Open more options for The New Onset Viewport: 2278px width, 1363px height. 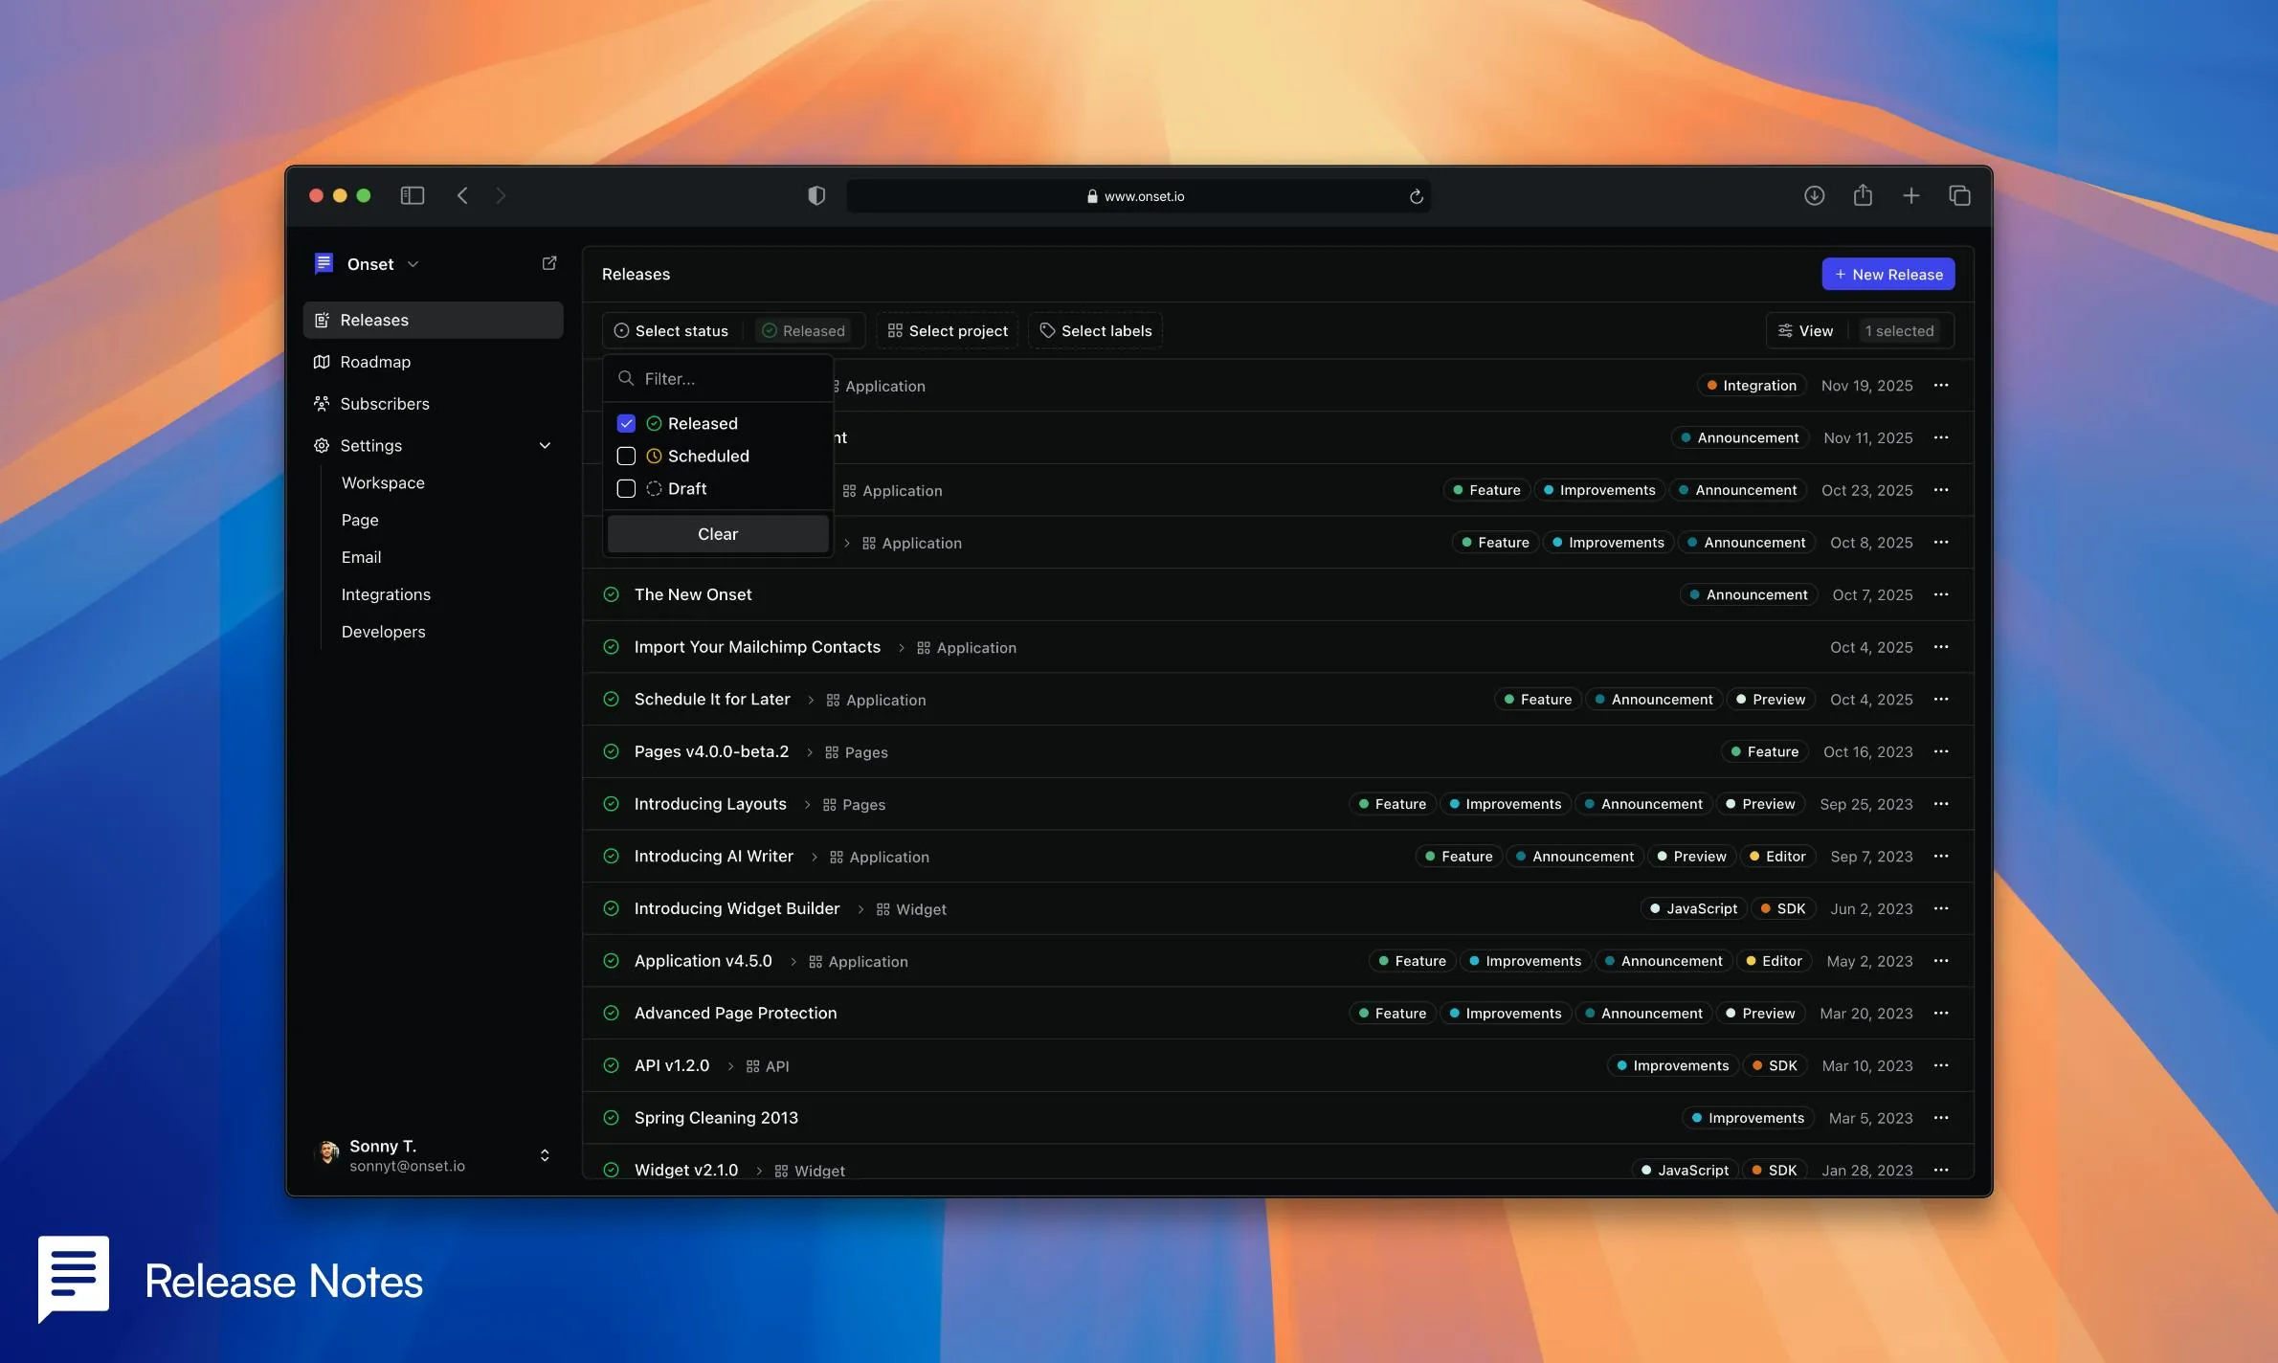(1941, 594)
